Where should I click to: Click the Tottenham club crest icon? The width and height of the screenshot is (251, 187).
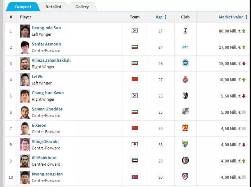point(185,30)
